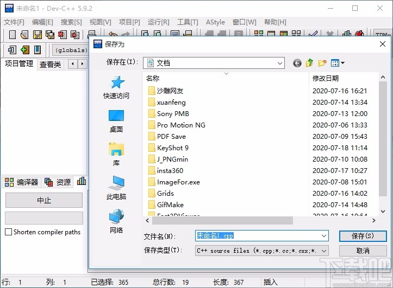
Task: Click the Save file toolbar icon
Action: [x=38, y=35]
